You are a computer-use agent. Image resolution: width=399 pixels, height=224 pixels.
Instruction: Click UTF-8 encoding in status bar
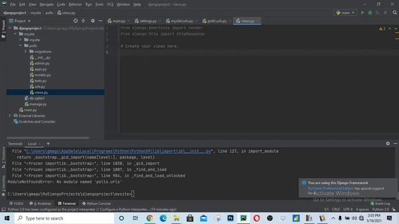(348, 209)
